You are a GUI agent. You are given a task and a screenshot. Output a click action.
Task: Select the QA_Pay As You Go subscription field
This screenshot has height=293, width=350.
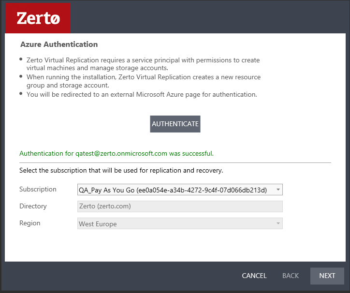180,190
